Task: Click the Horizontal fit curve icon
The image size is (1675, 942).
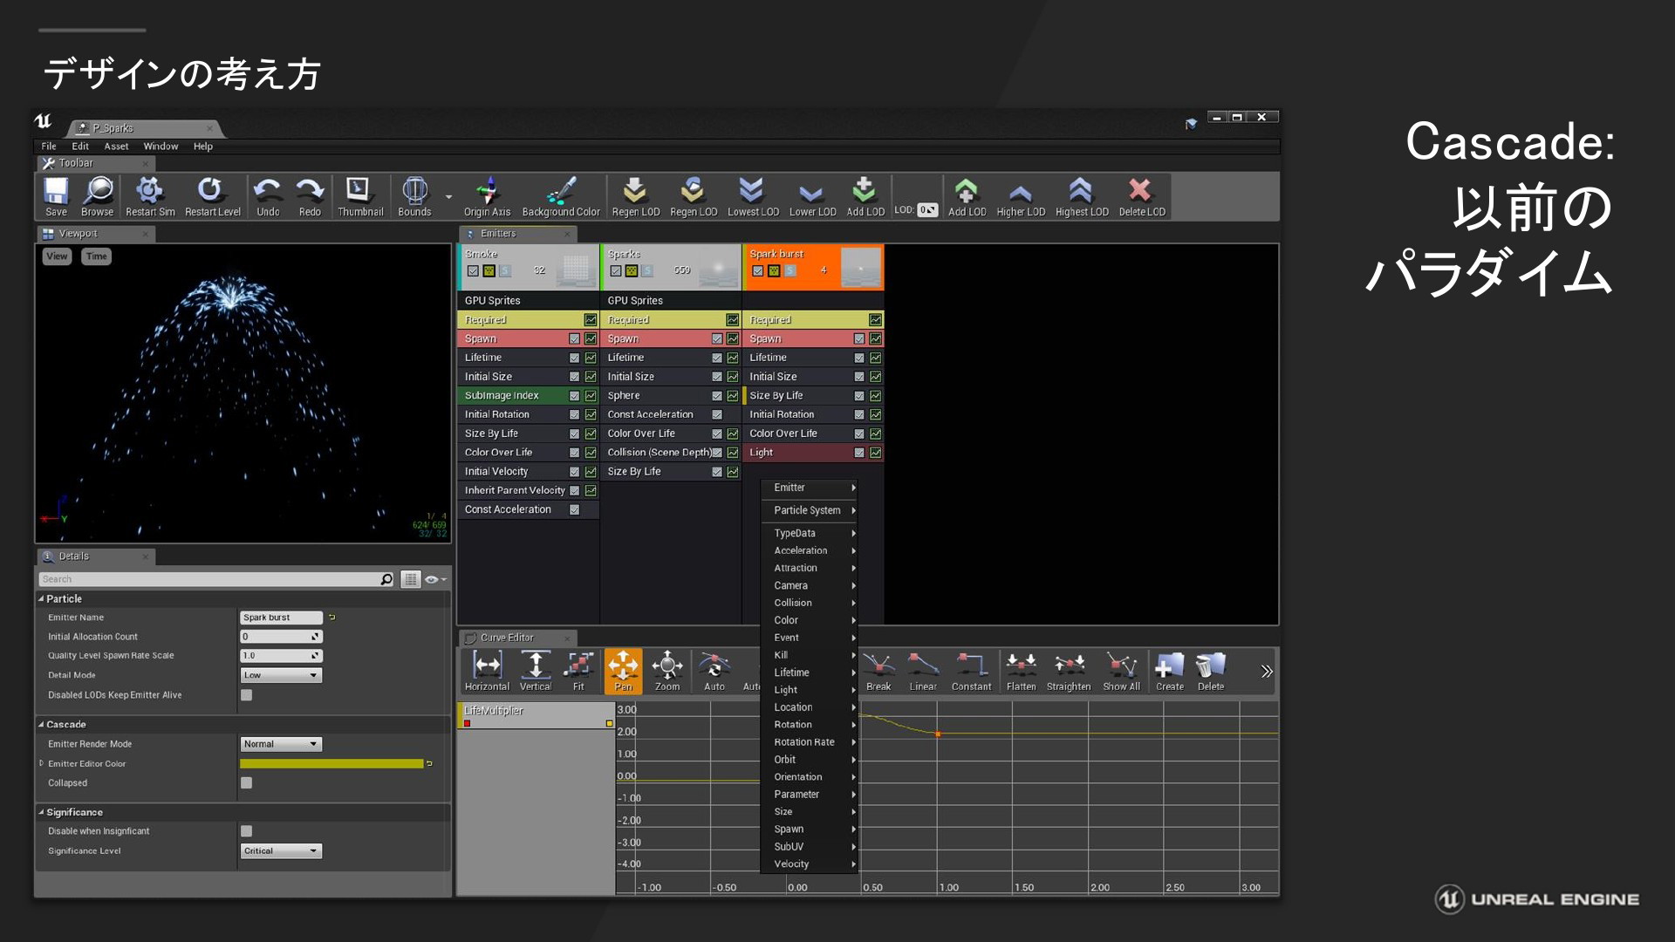Action: point(487,671)
